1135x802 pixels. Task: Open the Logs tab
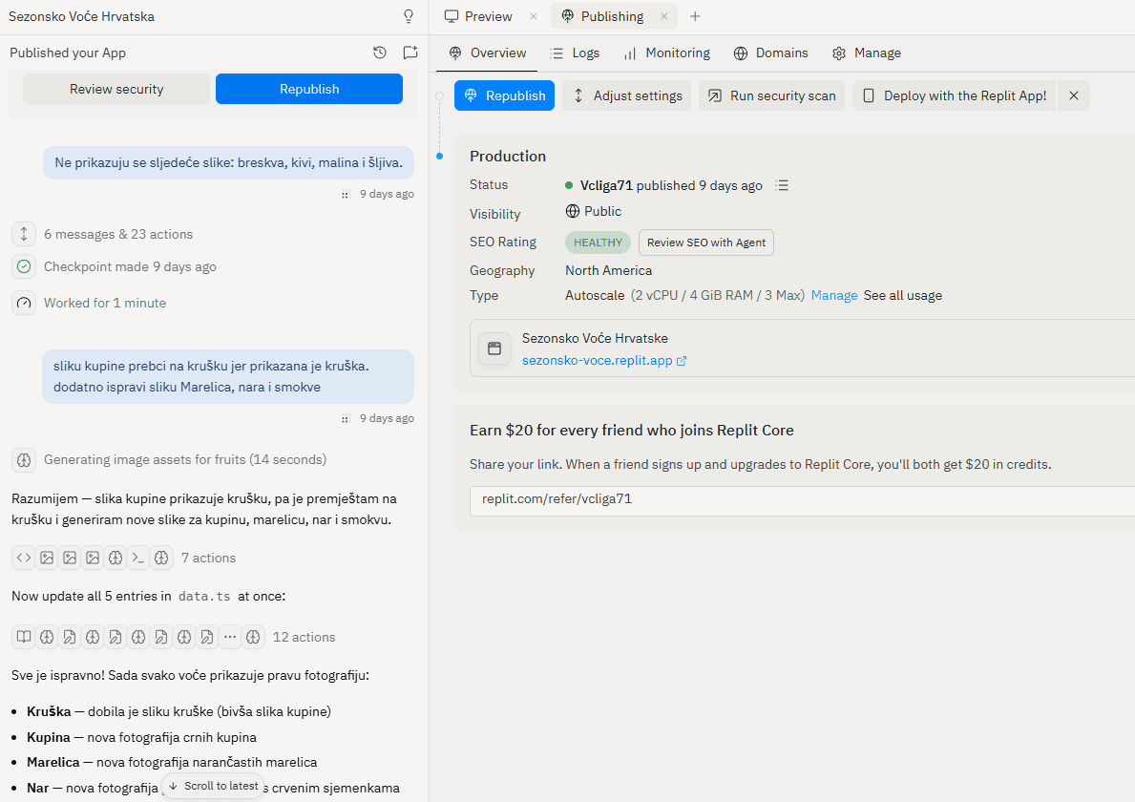click(575, 53)
